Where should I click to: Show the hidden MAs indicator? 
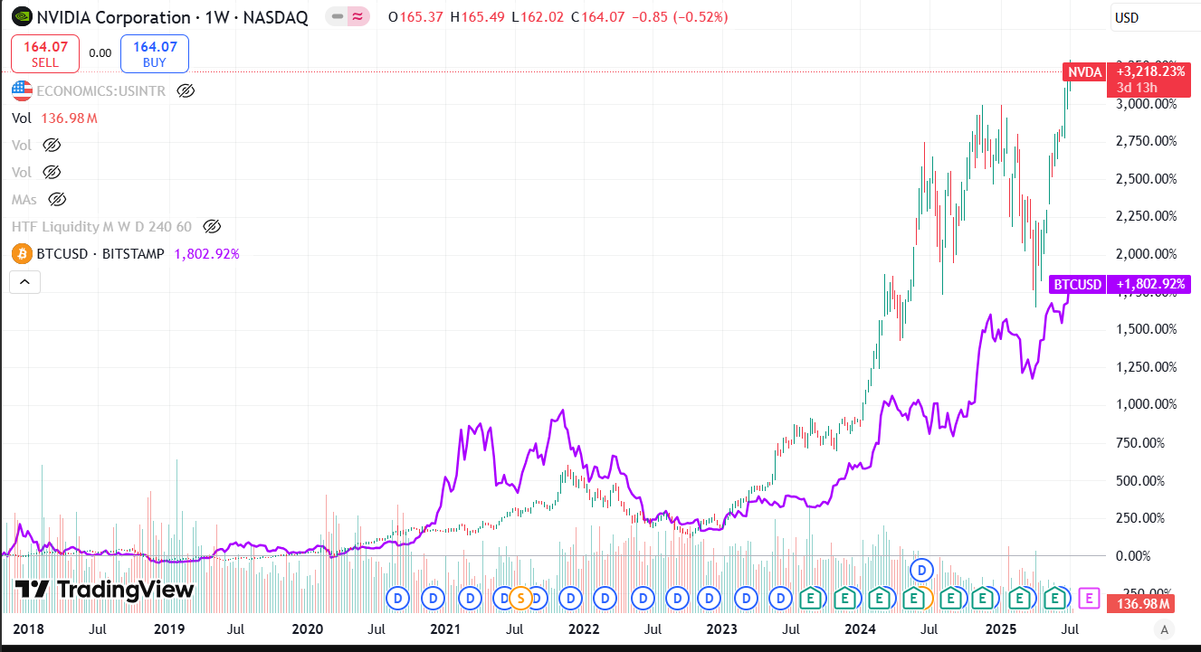56,199
